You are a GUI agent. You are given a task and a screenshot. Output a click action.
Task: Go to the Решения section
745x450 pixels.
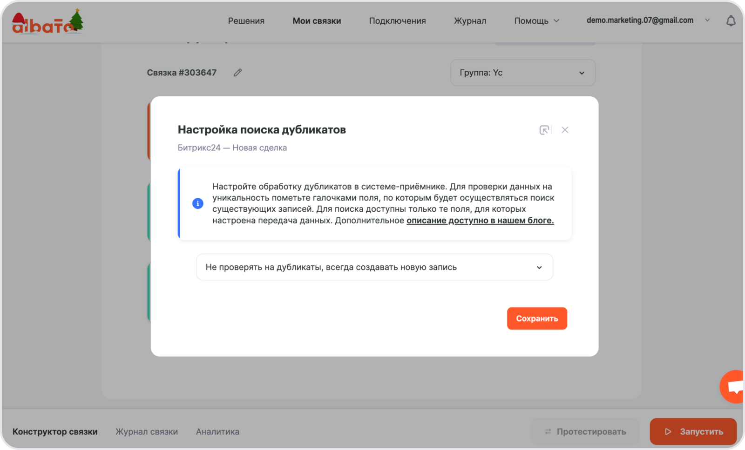click(x=246, y=21)
